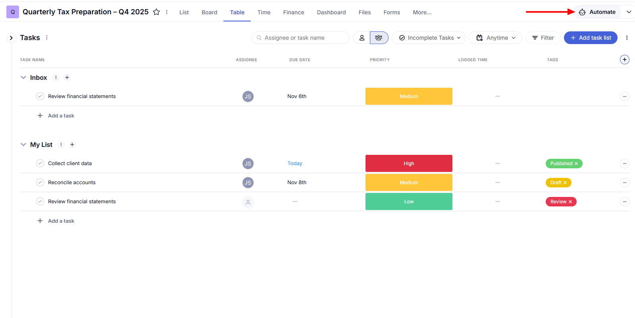Click JS assignee avatar on Inbox task

click(x=248, y=96)
